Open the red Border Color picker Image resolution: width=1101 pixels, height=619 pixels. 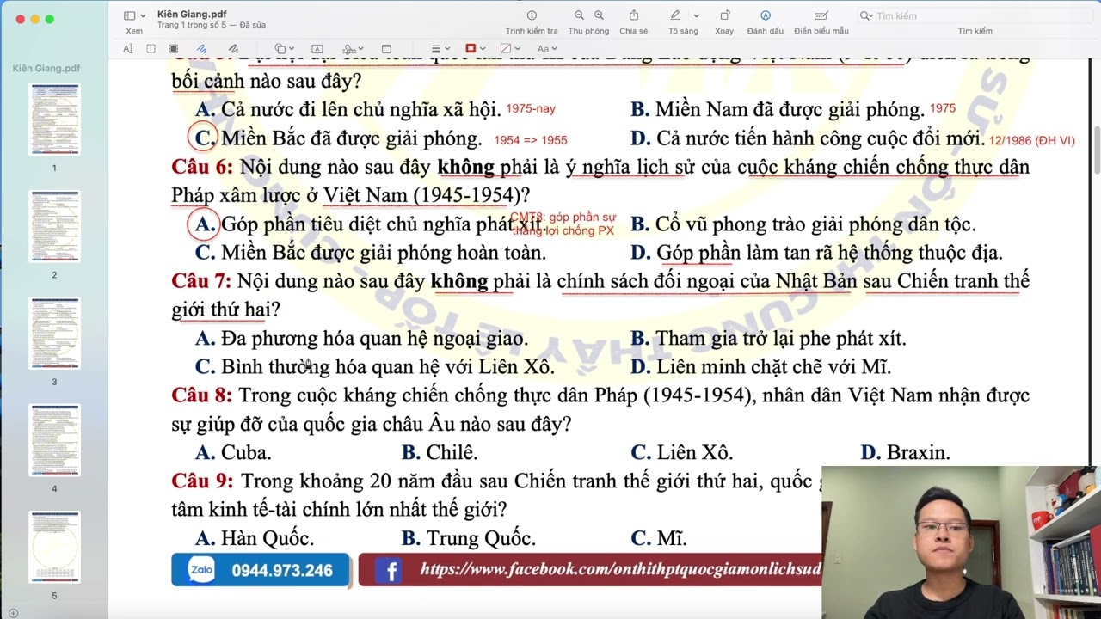tap(474, 49)
